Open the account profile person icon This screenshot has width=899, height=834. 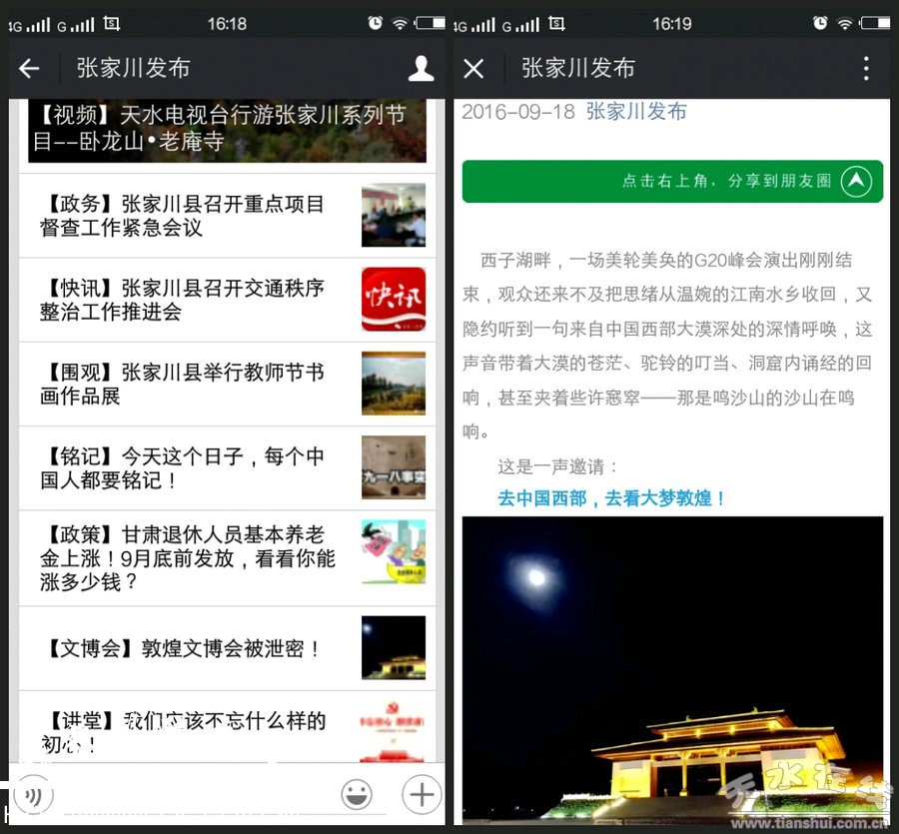point(421,68)
